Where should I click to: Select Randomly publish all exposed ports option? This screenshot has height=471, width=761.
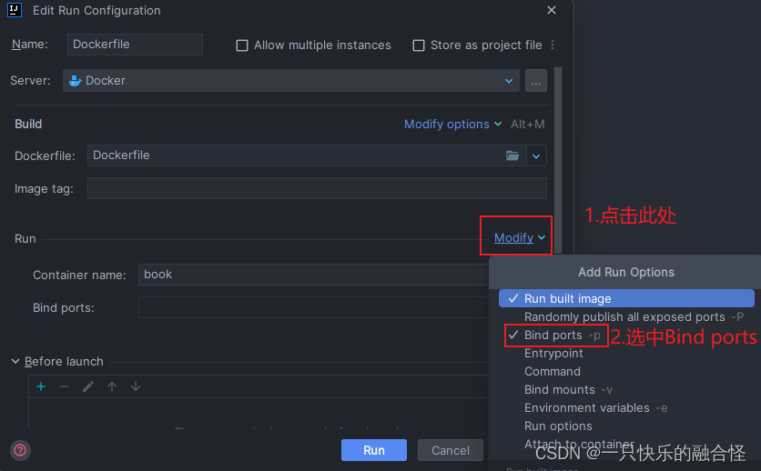(626, 317)
